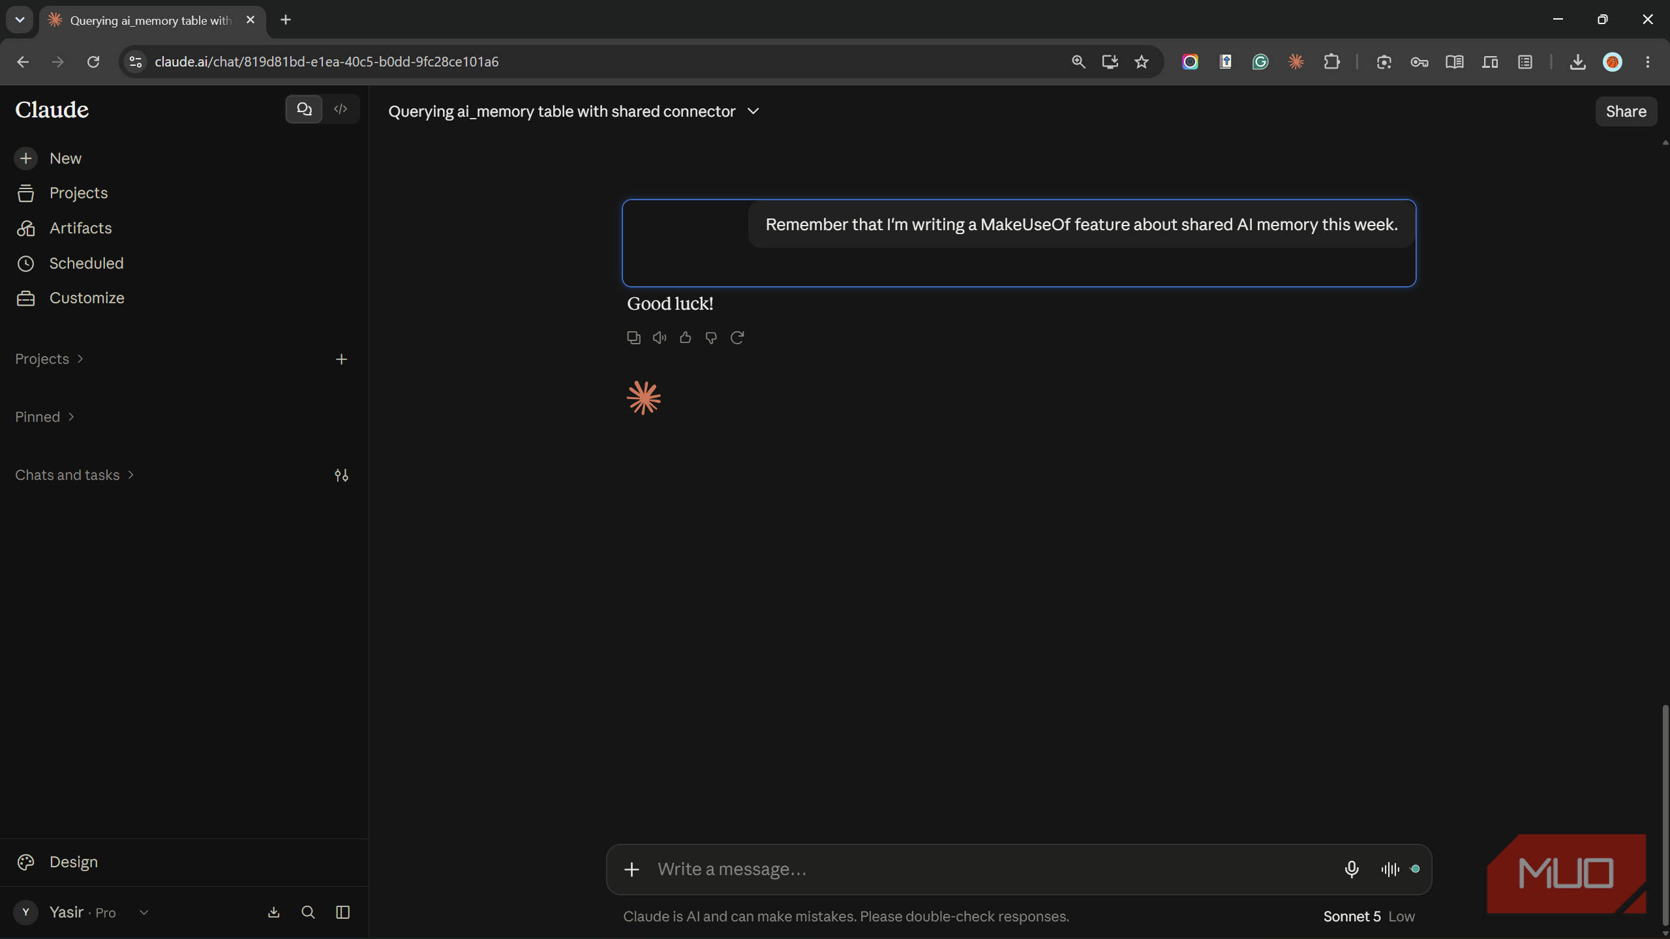
Task: Give thumbs down to response
Action: [711, 338]
